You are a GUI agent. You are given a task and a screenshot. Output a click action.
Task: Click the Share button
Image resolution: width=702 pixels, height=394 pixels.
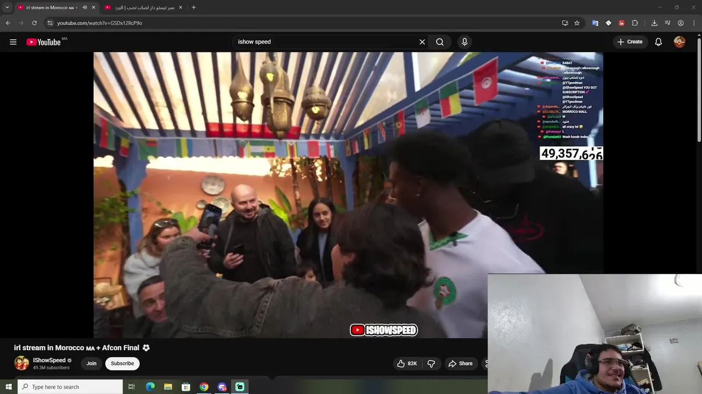click(x=460, y=363)
